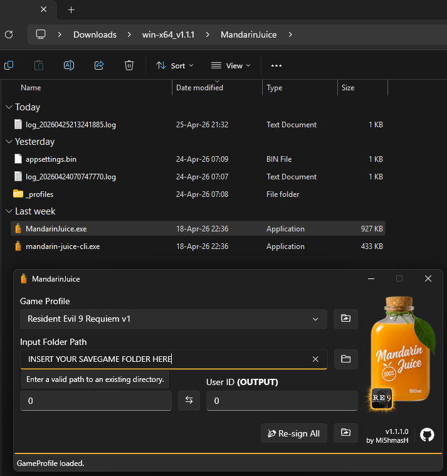Click MandarinJuice breadcrumb segment
Image resolution: width=447 pixels, height=476 pixels.
pyautogui.click(x=248, y=34)
